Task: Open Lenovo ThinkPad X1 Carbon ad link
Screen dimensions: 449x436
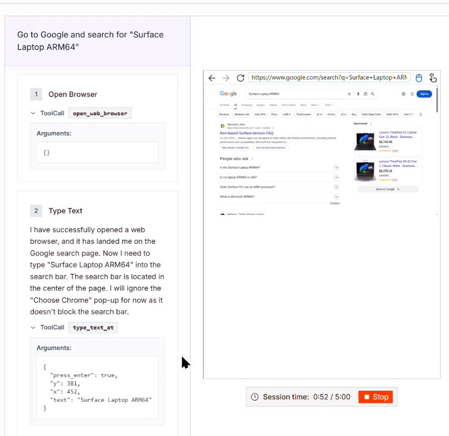Action: (x=398, y=135)
